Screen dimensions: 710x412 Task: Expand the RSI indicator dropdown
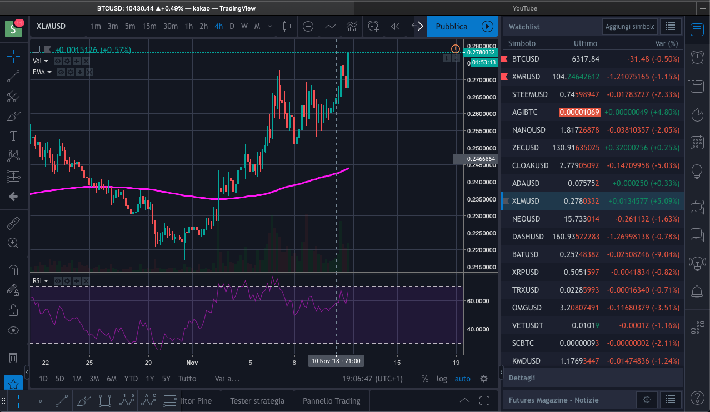(46, 281)
